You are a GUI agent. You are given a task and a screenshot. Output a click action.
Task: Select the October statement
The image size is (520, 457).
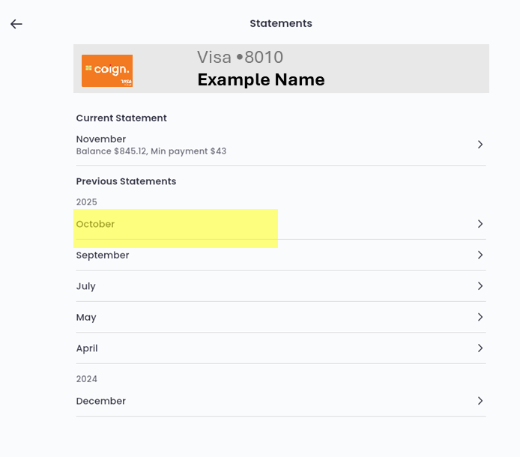[x=96, y=224]
